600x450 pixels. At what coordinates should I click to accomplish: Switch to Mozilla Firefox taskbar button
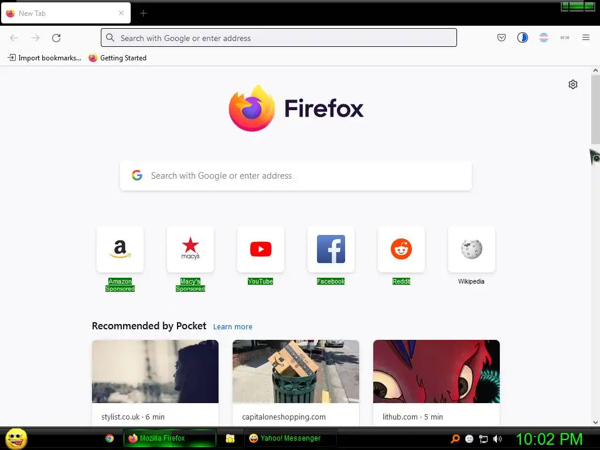coord(169,438)
